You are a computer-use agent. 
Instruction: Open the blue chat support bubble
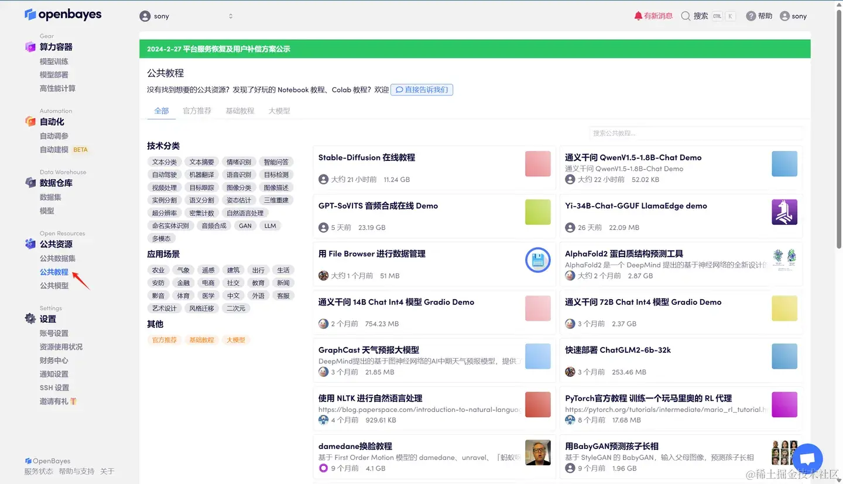coord(807,459)
